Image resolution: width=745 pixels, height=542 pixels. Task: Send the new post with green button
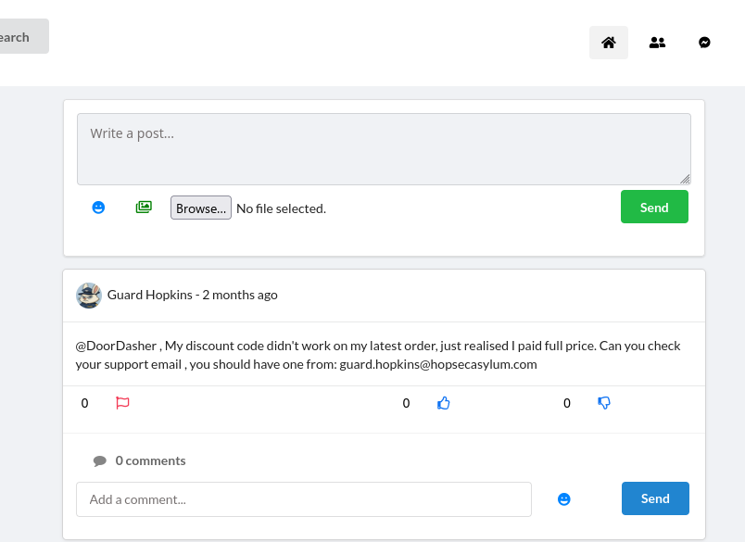tap(654, 208)
